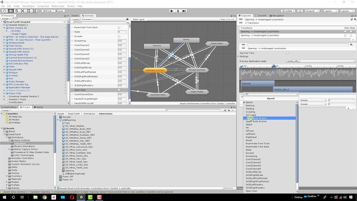Toggle Local handle rotation button
Screen dimensions: 357x201
coord(59,11)
